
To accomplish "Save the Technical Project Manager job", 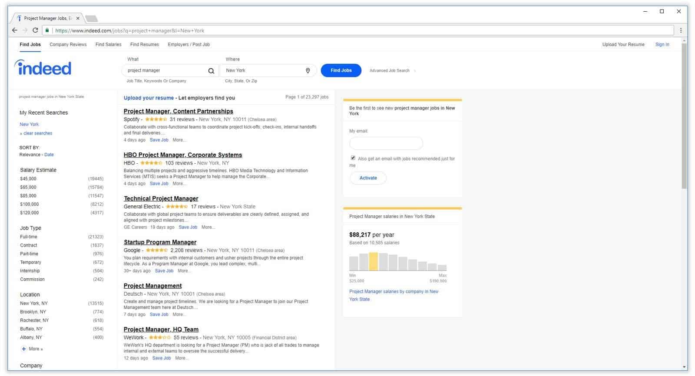I will point(188,227).
